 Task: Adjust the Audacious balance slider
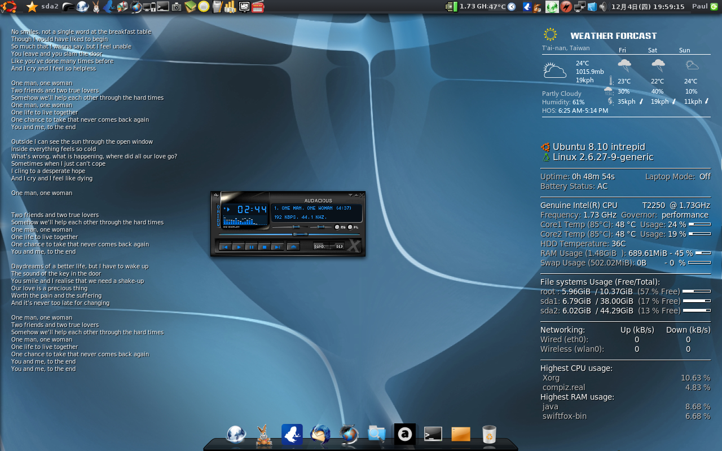coord(321,227)
